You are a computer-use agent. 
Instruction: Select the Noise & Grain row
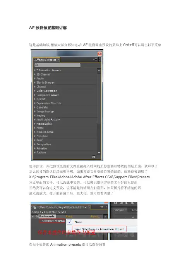click(65, 132)
